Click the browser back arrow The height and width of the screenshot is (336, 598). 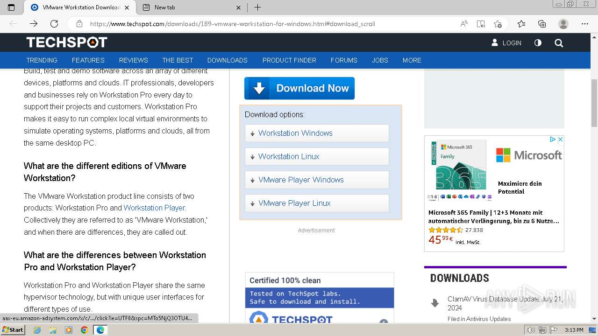[13, 24]
